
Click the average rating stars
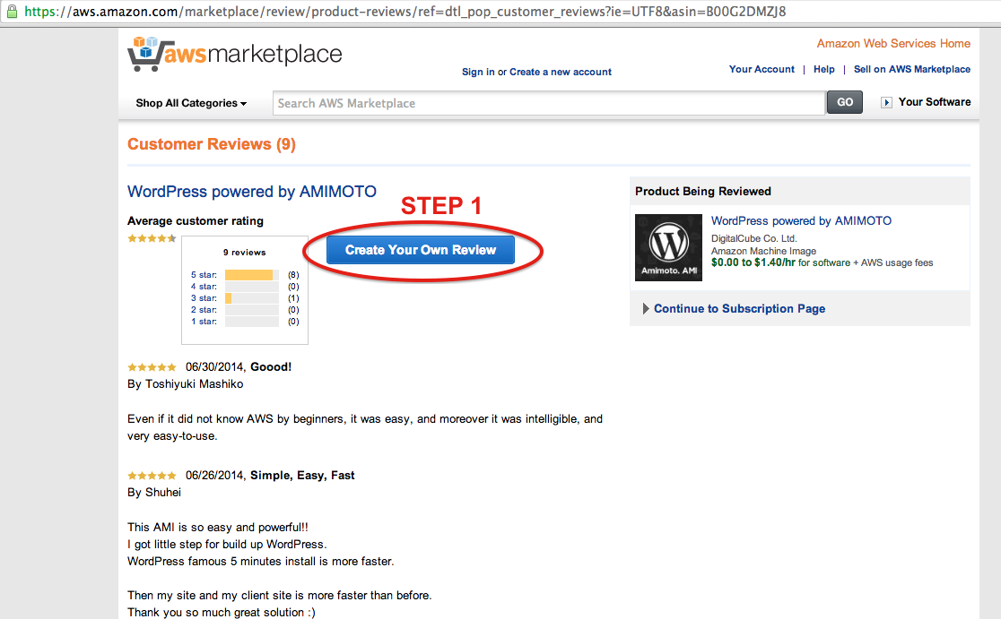[x=152, y=238]
